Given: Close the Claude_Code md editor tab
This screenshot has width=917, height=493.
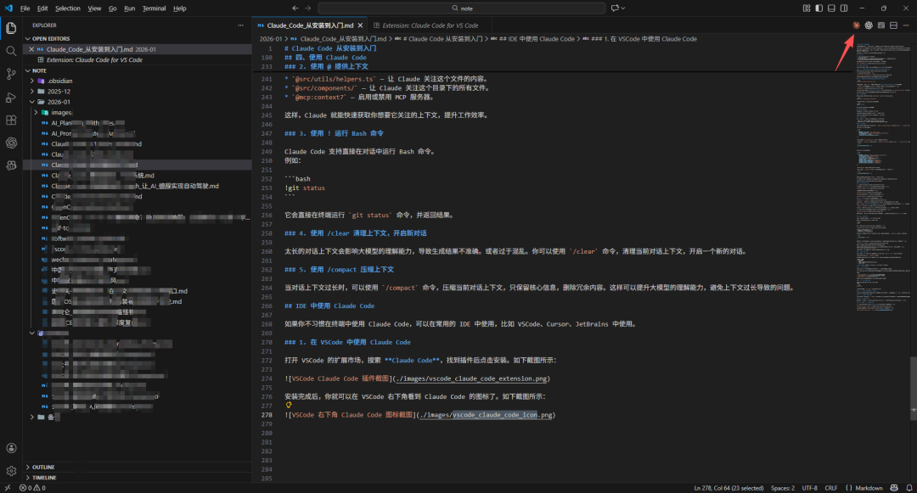Looking at the screenshot, I should click(x=360, y=25).
